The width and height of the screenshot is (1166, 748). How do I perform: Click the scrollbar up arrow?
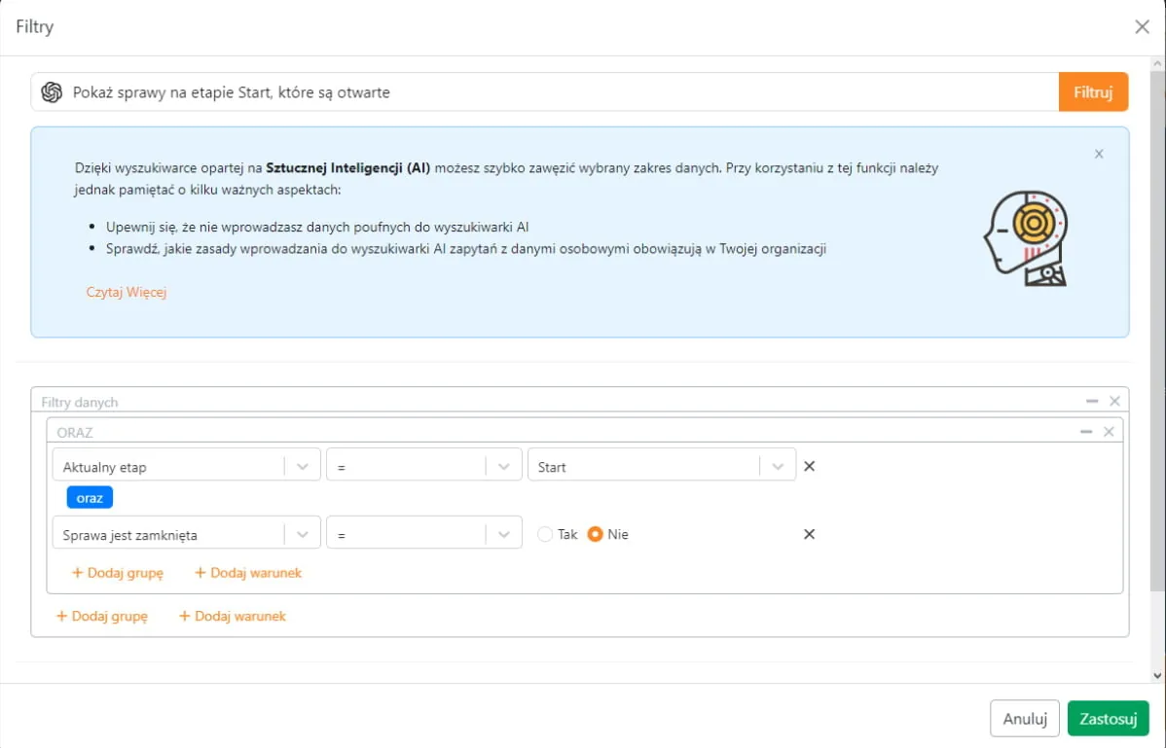[x=1157, y=64]
